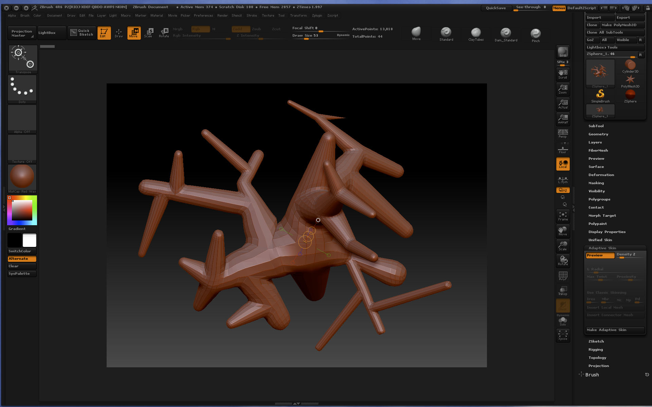Select the white secondary color swatch
This screenshot has width=652, height=407.
click(30, 240)
